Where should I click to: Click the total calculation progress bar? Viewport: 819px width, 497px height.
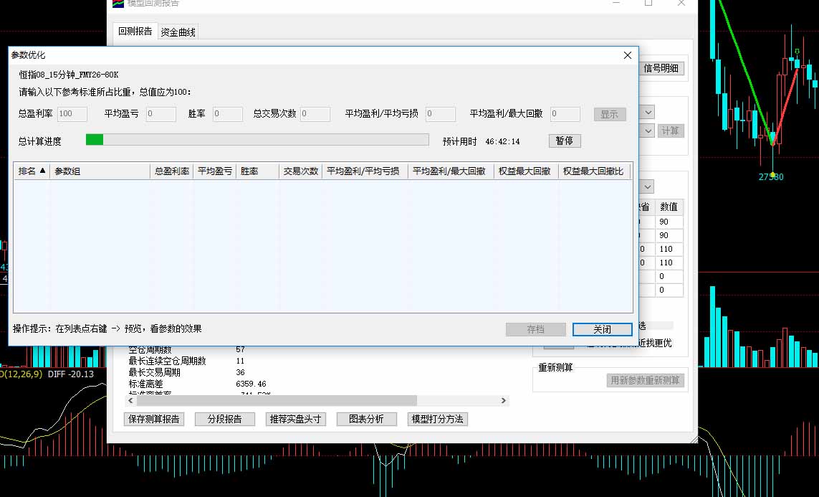257,140
